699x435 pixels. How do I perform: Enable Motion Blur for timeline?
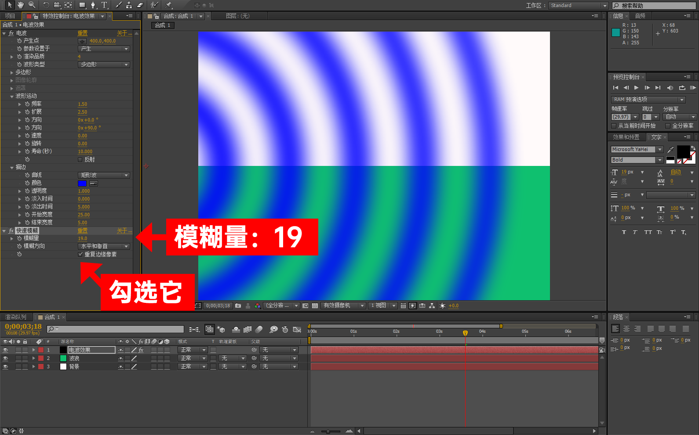pyautogui.click(x=259, y=329)
